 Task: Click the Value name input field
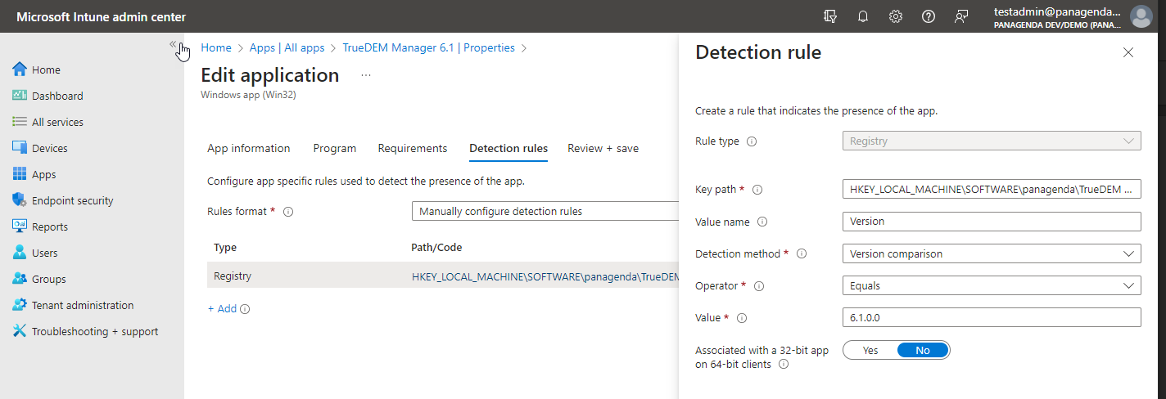coord(991,222)
